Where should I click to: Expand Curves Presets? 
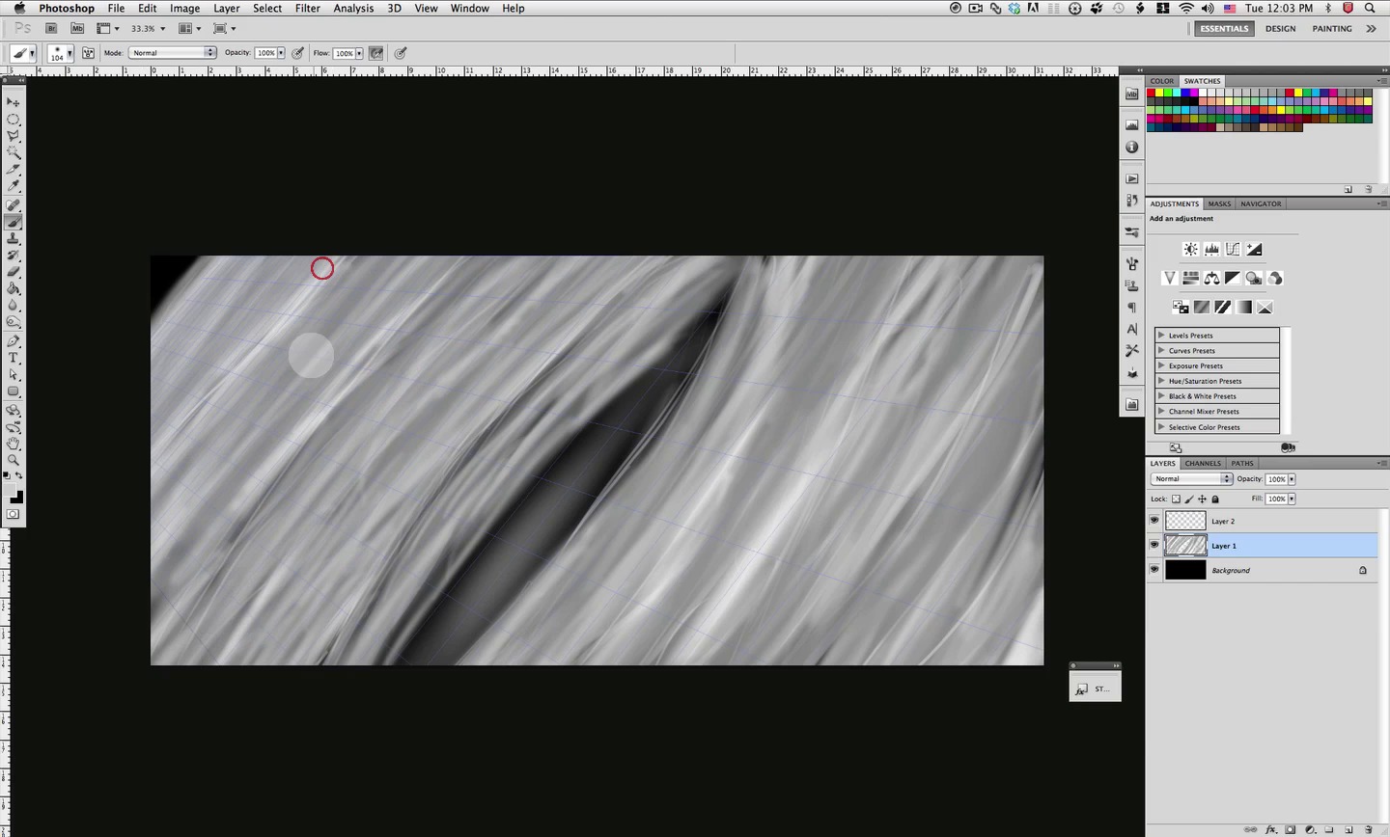[1161, 351]
